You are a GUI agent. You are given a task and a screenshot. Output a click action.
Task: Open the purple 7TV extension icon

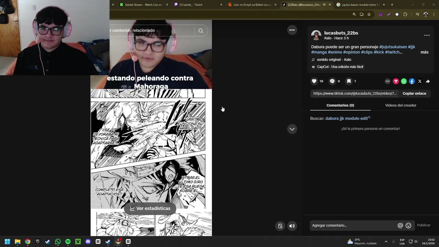tap(380, 14)
